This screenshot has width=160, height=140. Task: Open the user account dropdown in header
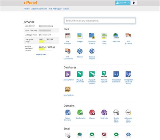click(x=123, y=3)
